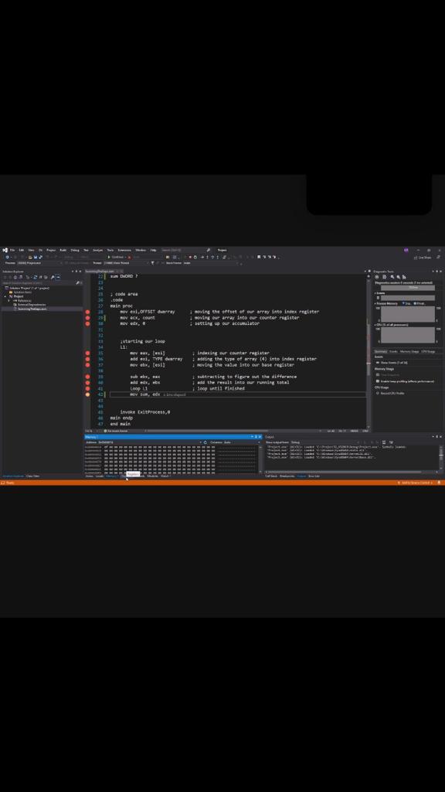
Task: Collapse the Process Memory graph section
Action: (x=375, y=303)
